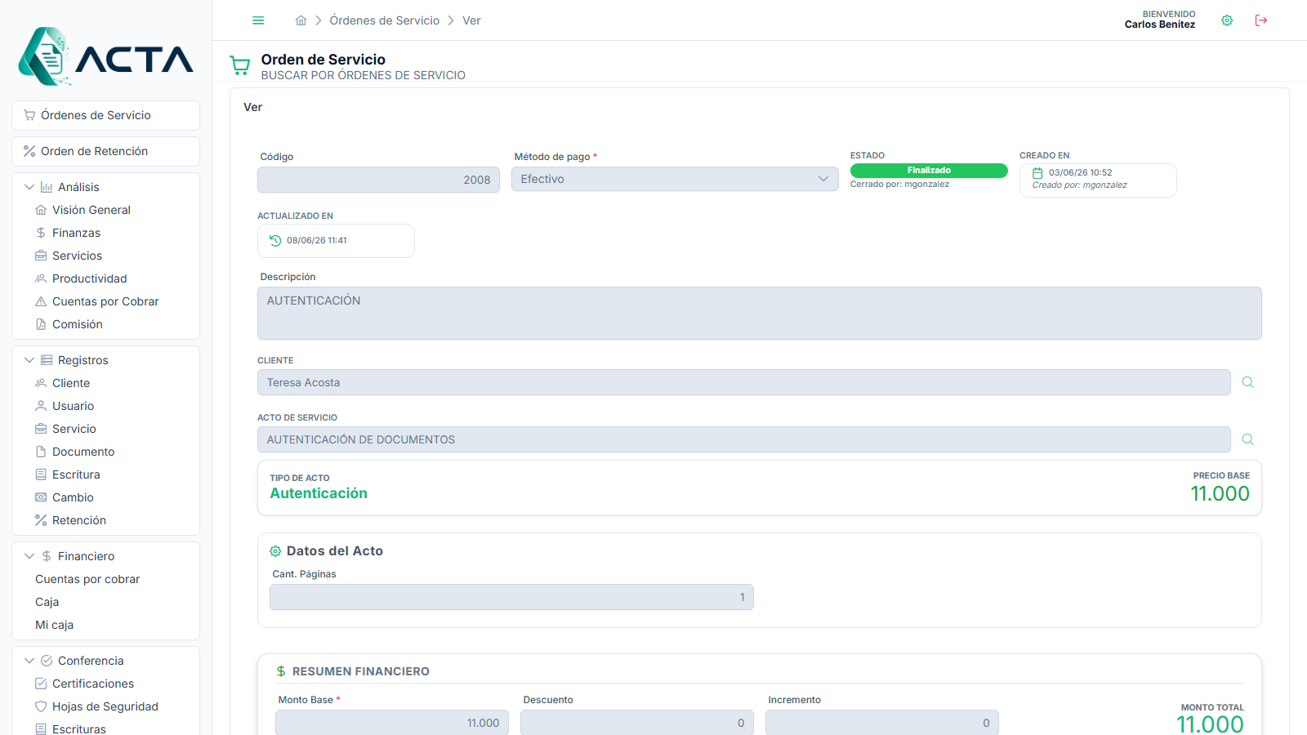Image resolution: width=1307 pixels, height=735 pixels.
Task: Open Servicios analysis in sidebar
Action: point(77,256)
